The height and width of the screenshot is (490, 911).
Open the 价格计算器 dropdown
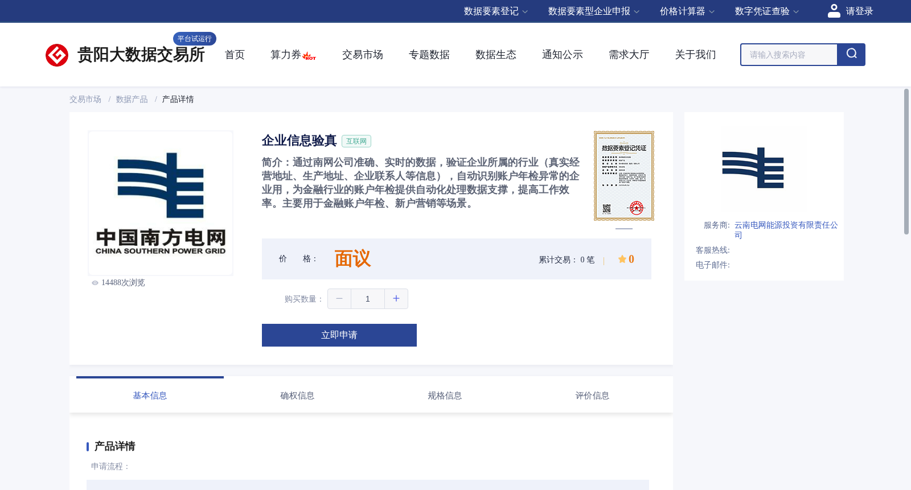pos(687,11)
